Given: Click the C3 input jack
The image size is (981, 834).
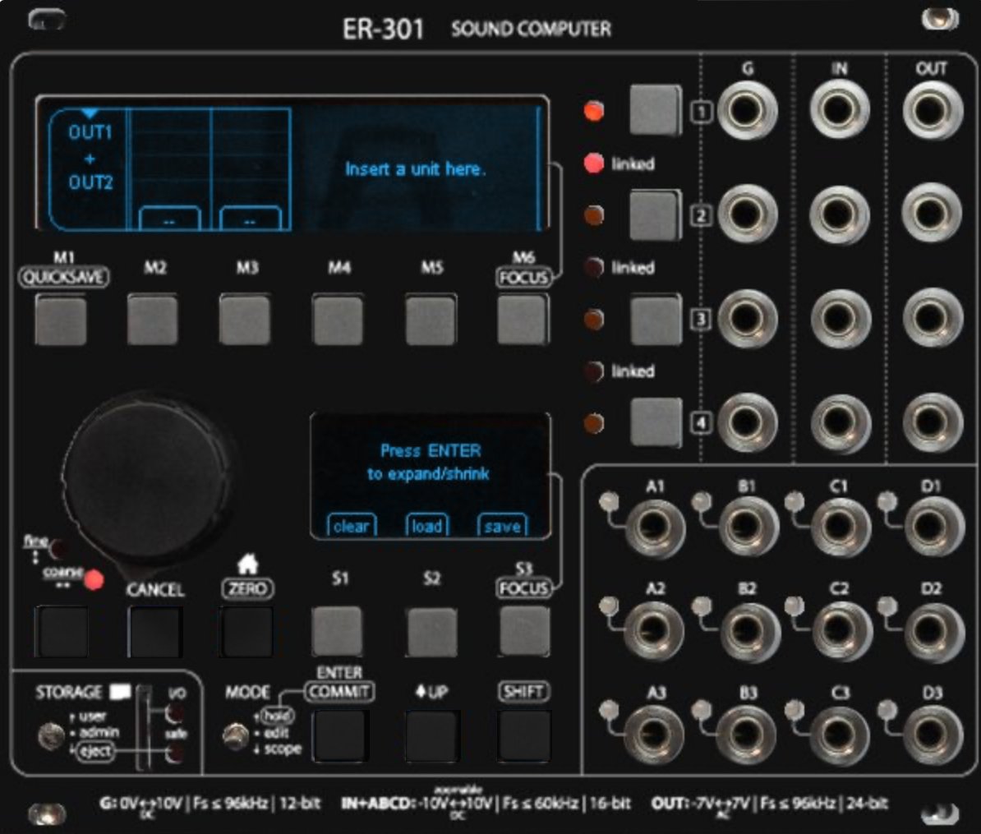Looking at the screenshot, I should (x=840, y=735).
